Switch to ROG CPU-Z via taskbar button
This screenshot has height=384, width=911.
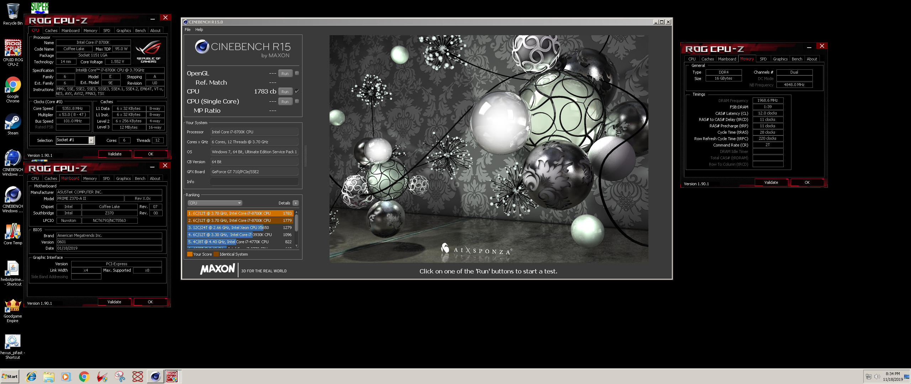pyautogui.click(x=172, y=377)
